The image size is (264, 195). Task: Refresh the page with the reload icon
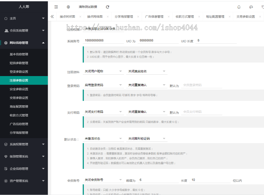[107, 7]
